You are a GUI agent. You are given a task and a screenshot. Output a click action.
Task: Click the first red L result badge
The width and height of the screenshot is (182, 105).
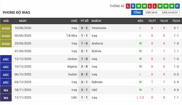(x=128, y=6)
